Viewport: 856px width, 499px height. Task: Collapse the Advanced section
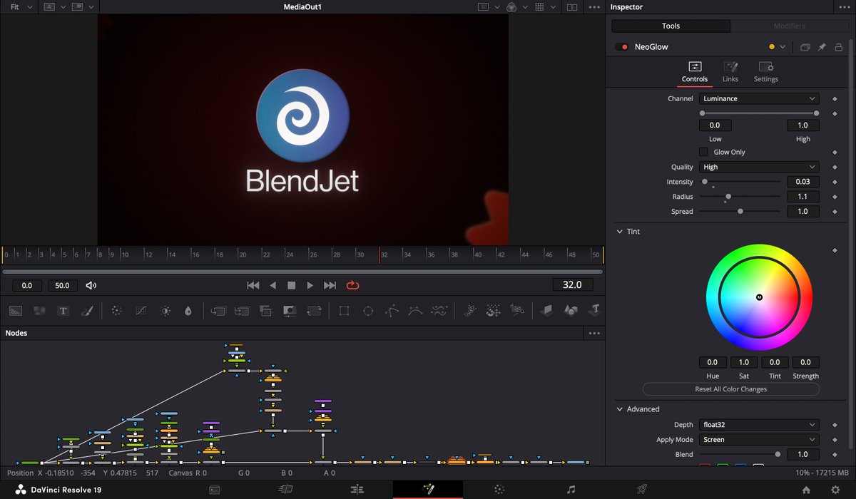[x=619, y=409]
